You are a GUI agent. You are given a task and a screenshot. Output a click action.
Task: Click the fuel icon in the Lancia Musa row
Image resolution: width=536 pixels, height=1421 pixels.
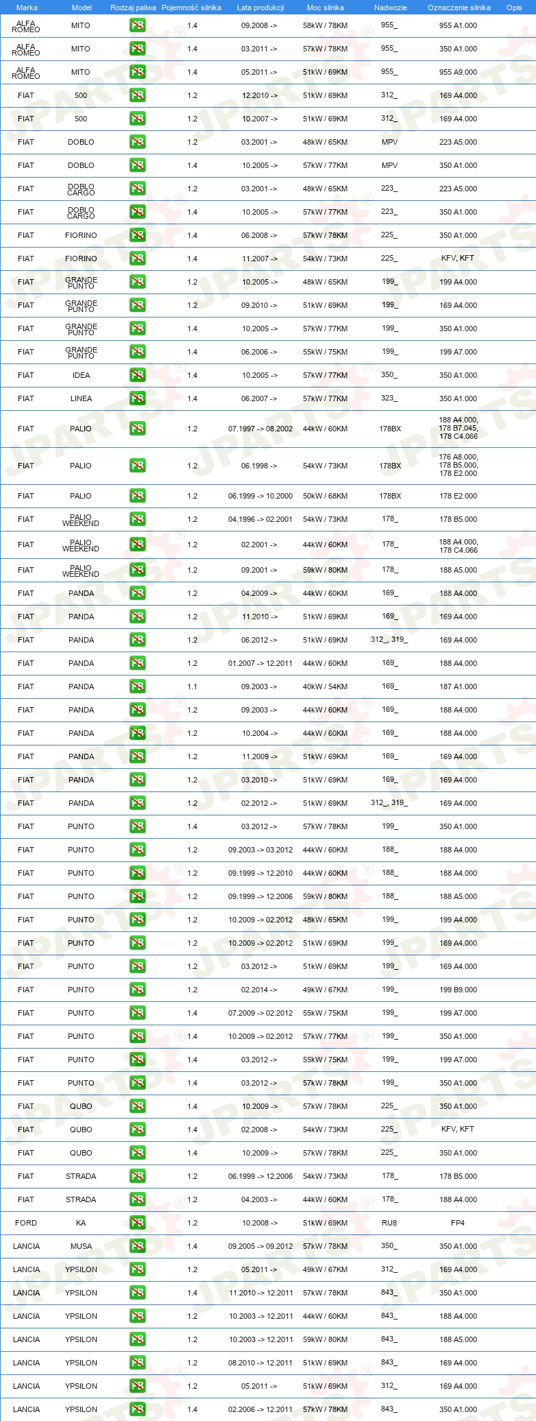(137, 1246)
